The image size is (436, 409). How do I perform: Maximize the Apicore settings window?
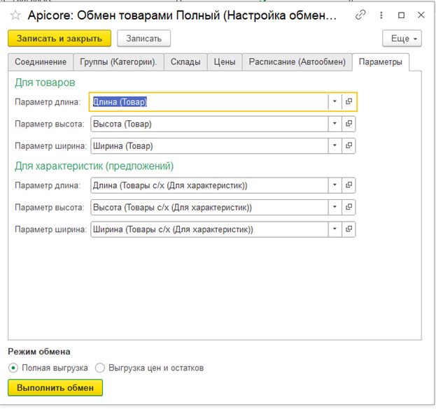(x=401, y=15)
